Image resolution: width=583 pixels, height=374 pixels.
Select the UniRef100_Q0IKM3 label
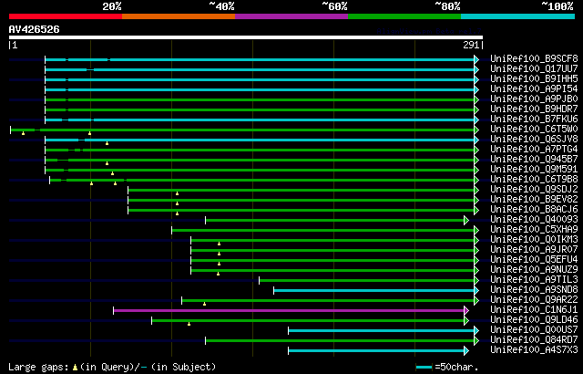534,240
